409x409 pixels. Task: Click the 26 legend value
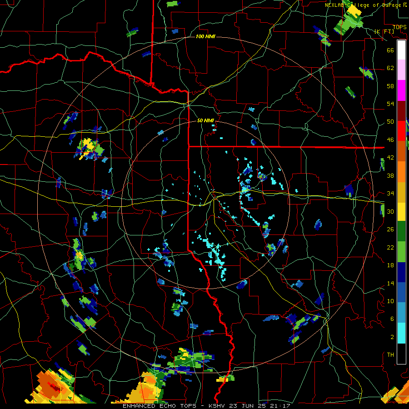[x=390, y=229]
